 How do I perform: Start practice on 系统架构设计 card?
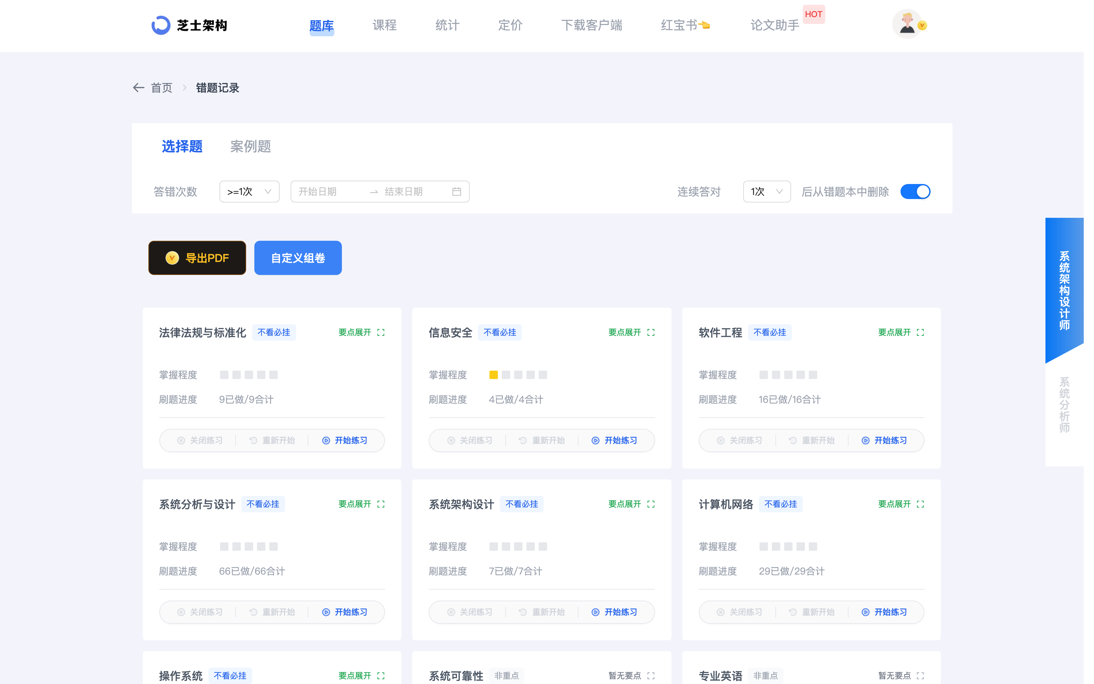pyautogui.click(x=615, y=612)
